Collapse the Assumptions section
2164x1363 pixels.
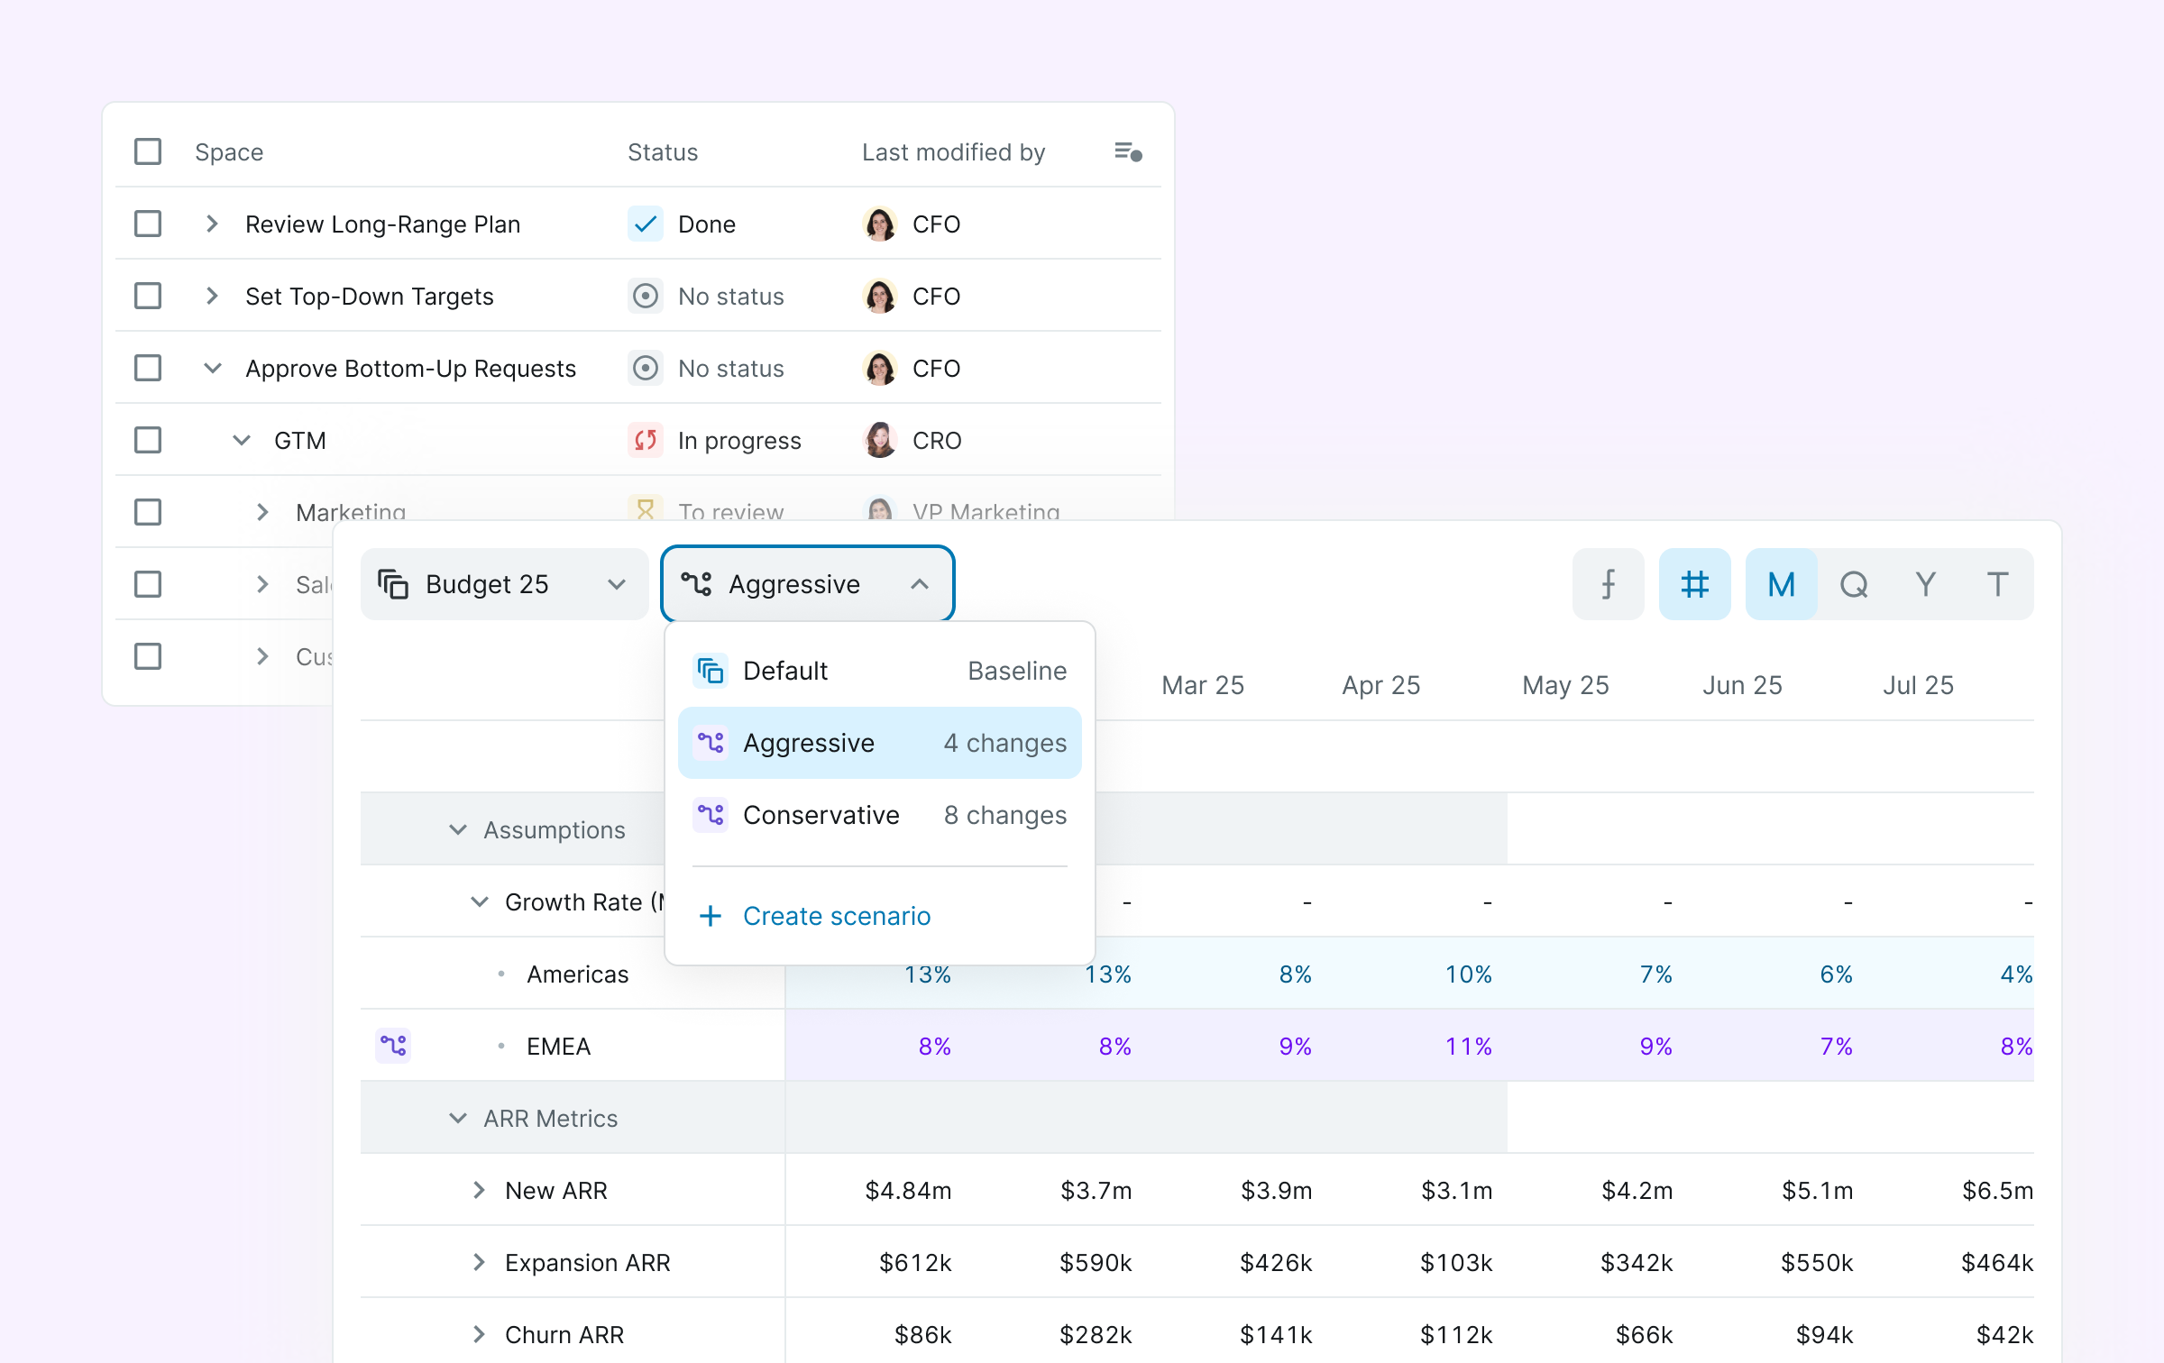(458, 829)
